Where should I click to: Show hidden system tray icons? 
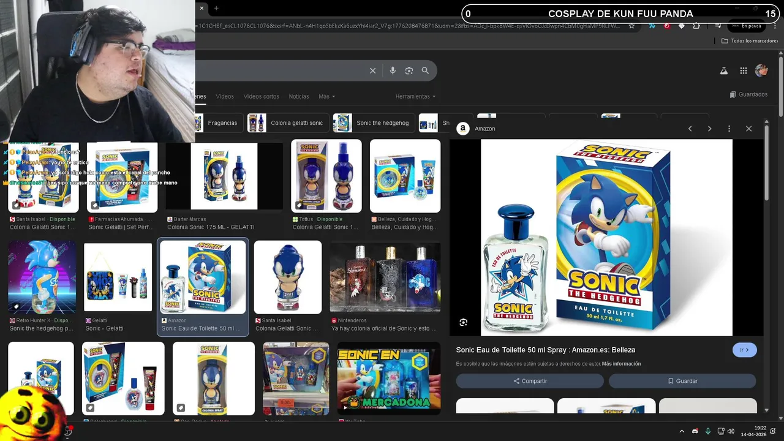click(x=682, y=431)
